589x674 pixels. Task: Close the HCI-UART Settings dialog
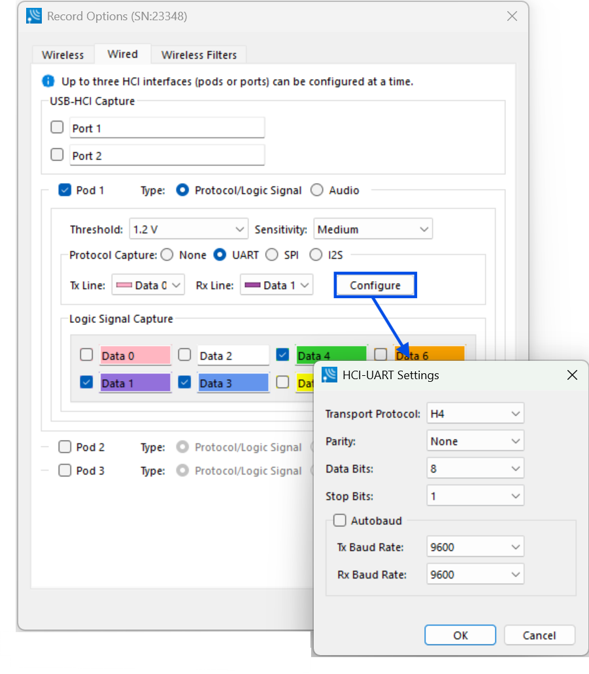[572, 375]
